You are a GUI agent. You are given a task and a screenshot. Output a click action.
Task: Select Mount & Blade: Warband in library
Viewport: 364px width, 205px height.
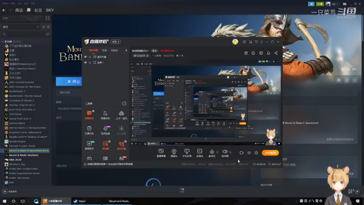(24, 155)
